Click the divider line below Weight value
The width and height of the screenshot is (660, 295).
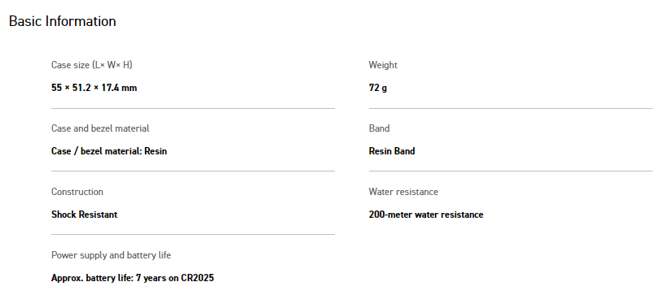(511, 108)
